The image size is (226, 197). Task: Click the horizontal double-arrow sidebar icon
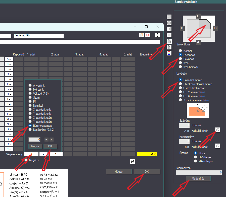[x=169, y=17]
